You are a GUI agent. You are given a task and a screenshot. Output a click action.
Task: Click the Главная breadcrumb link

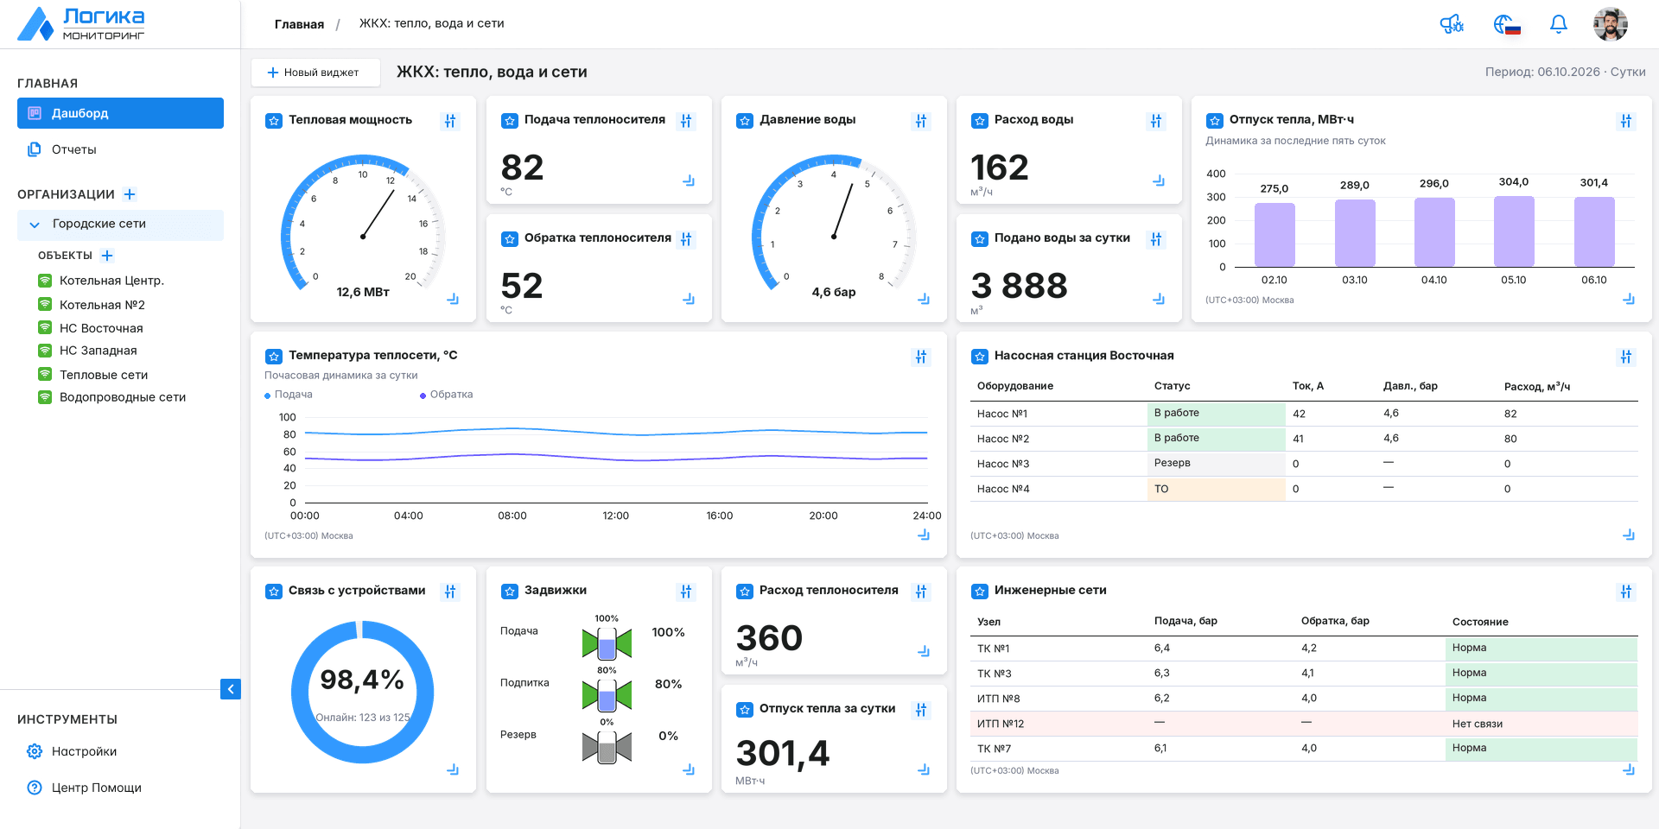pos(299,24)
